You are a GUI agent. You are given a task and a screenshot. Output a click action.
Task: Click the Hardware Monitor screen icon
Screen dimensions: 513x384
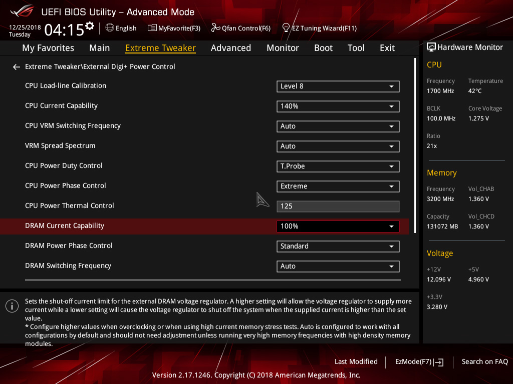click(x=431, y=47)
